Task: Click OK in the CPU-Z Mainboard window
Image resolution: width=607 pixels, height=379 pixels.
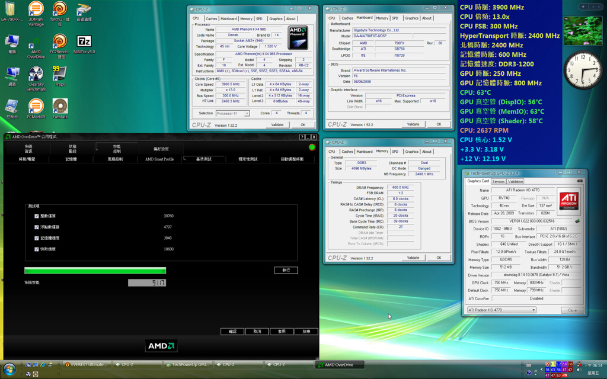Action: tap(439, 124)
